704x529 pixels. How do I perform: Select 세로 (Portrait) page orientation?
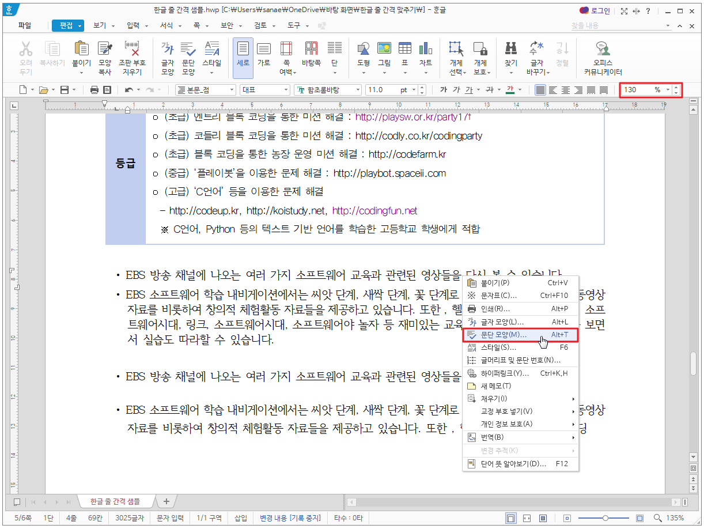tap(243, 58)
